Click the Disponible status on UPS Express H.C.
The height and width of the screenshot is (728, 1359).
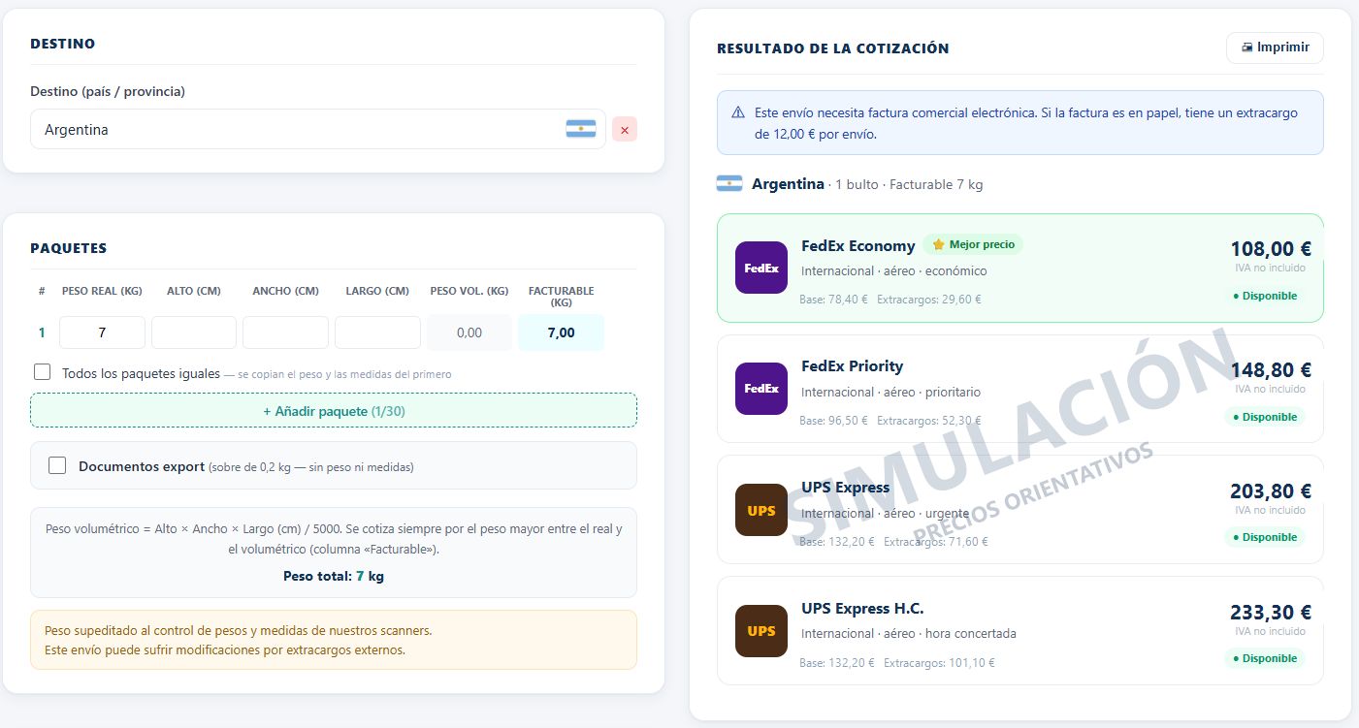tap(1265, 658)
